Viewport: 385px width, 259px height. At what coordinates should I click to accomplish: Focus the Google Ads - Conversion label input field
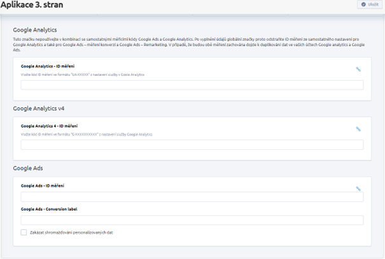pyautogui.click(x=192, y=220)
